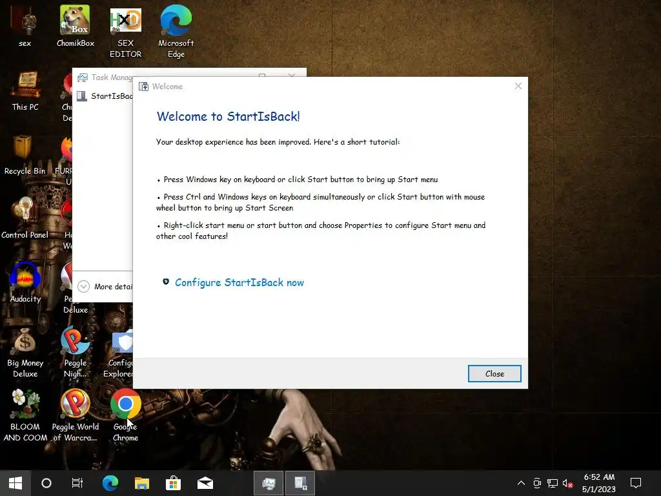Screen dimensions: 661x496
Task: Open This PC desktop icon
Action: coord(25,90)
